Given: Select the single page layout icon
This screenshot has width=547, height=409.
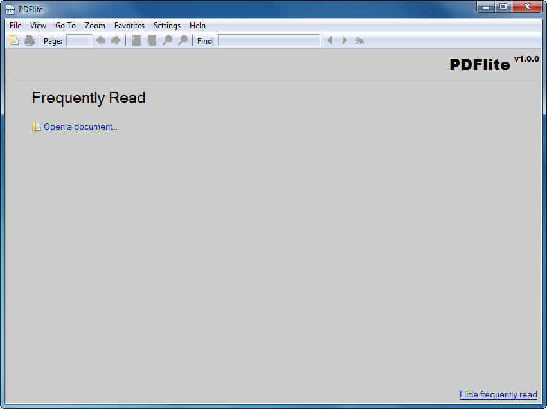Looking at the screenshot, I should click(152, 40).
